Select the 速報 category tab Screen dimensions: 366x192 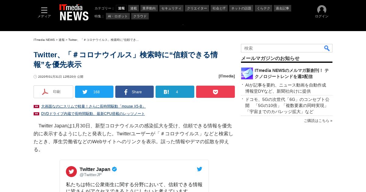coord(121,8)
